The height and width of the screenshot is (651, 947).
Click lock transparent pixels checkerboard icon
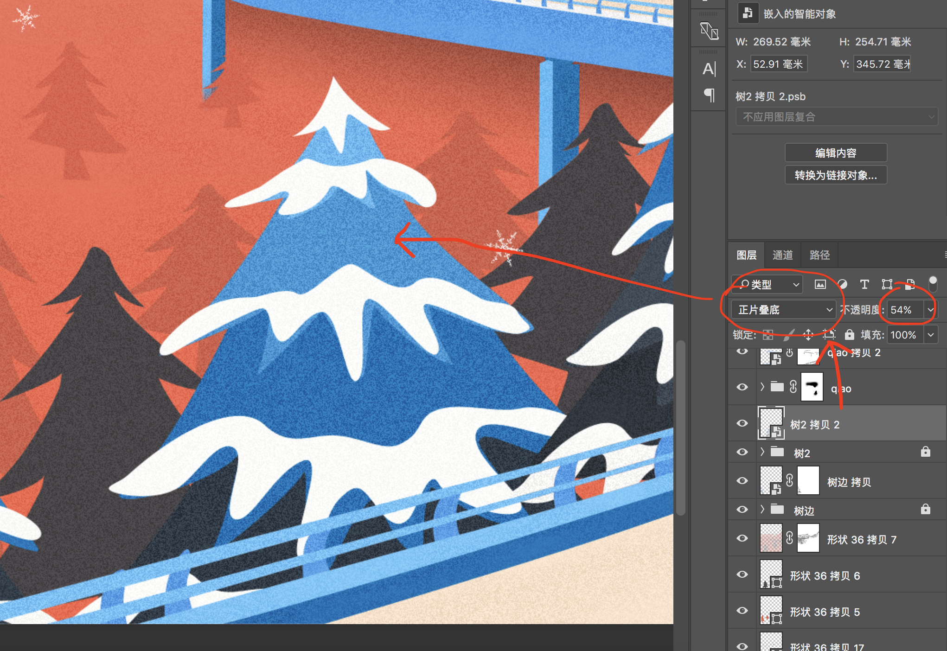pyautogui.click(x=768, y=334)
